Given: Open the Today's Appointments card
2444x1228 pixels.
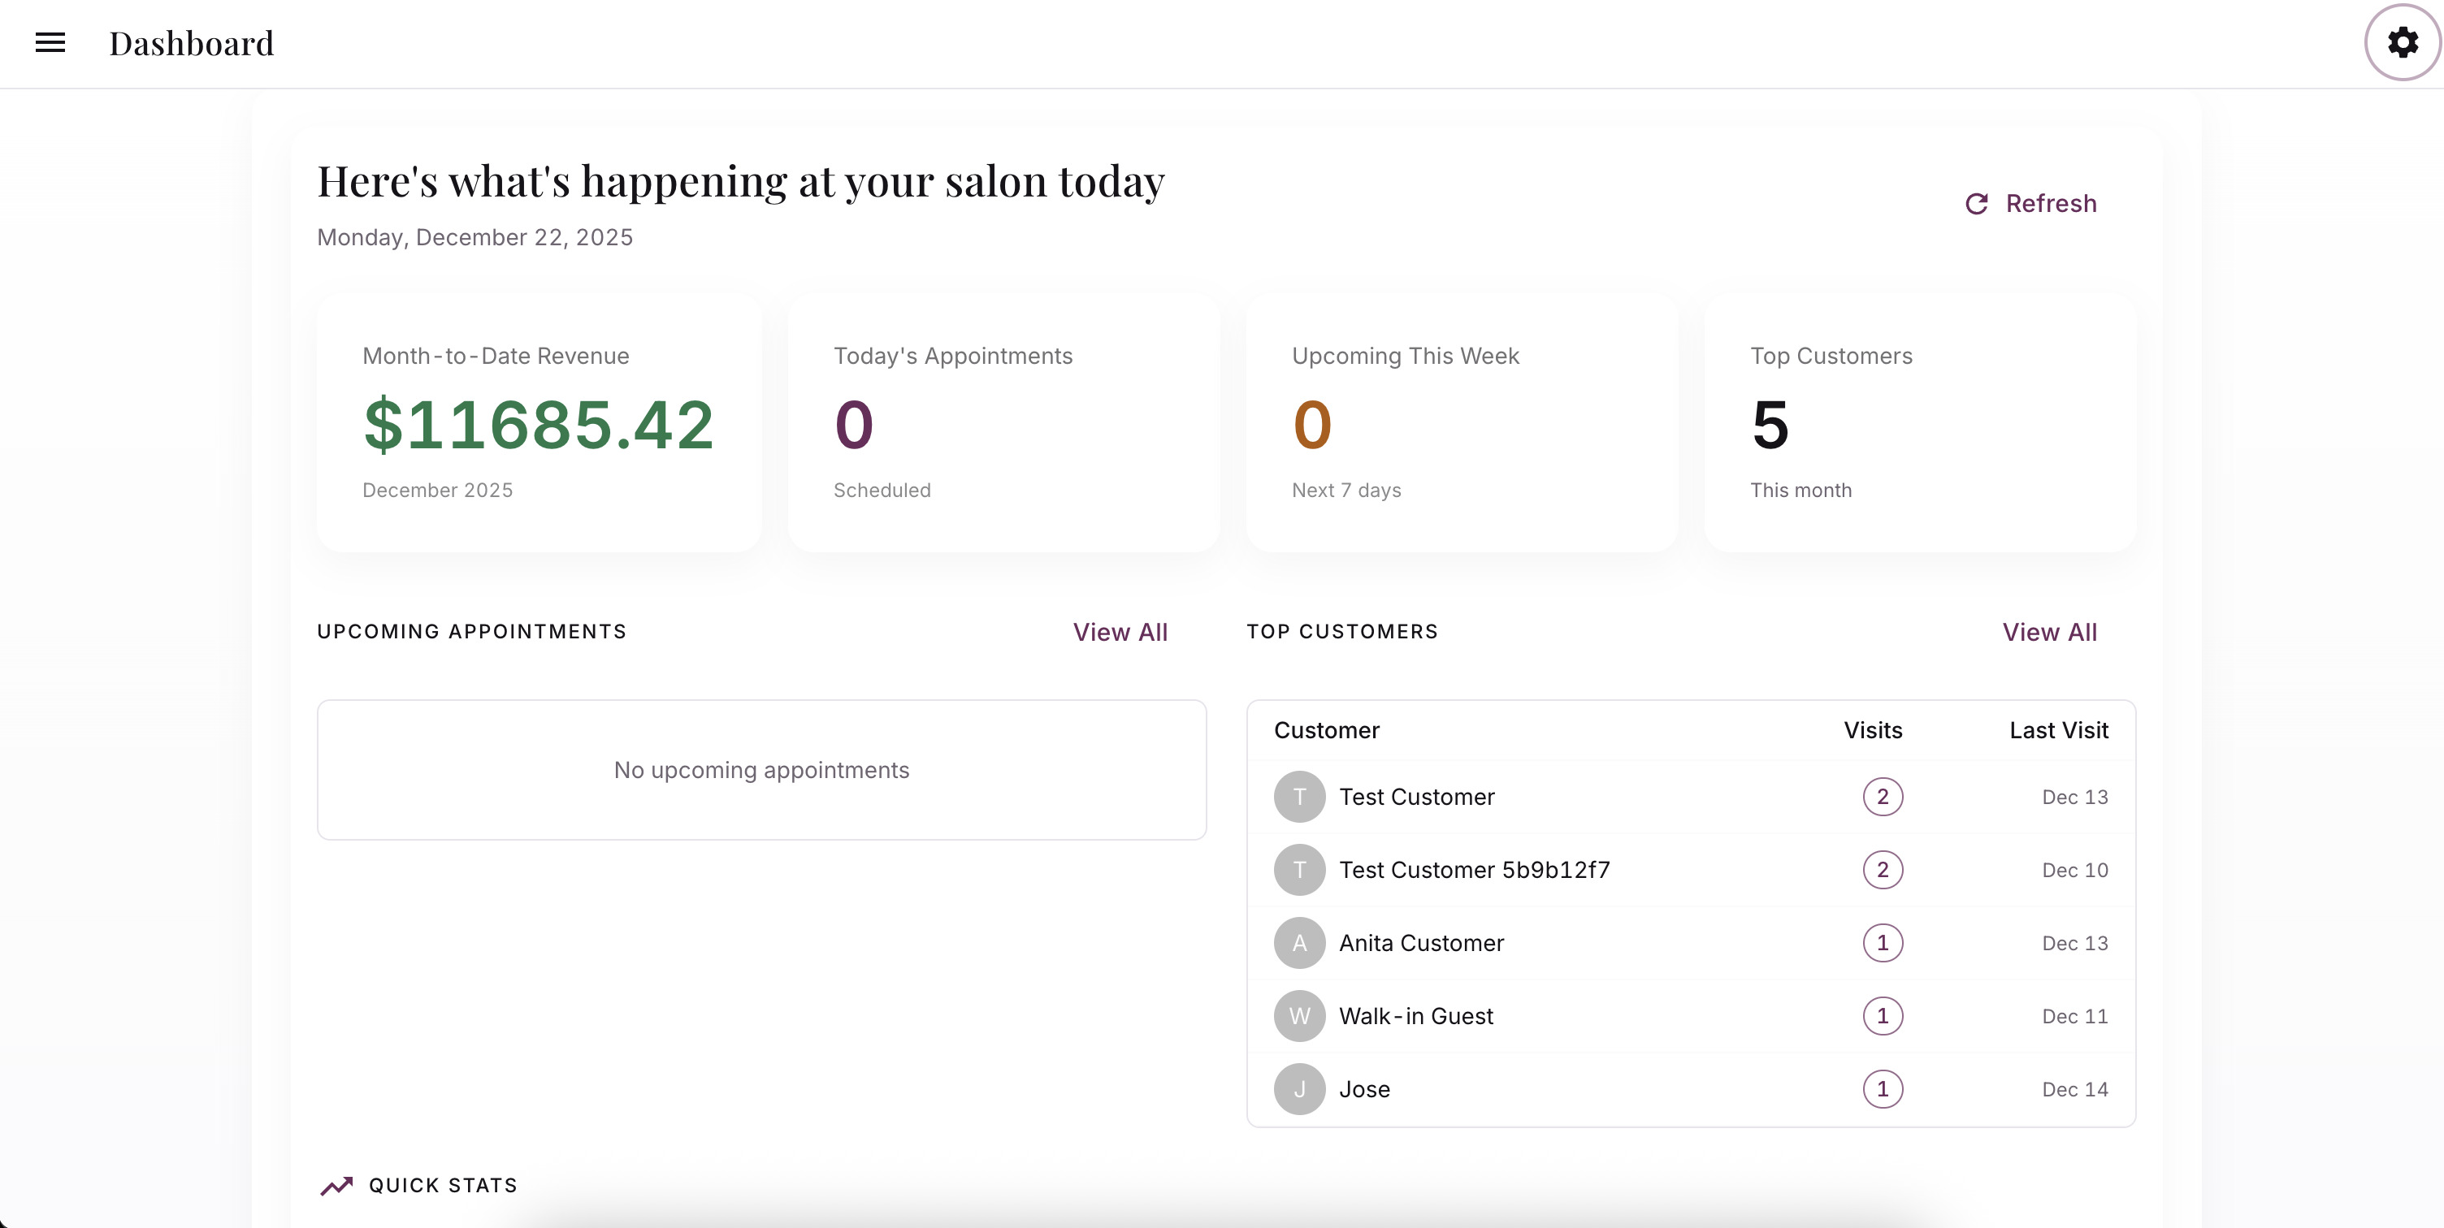Looking at the screenshot, I should pos(1003,423).
